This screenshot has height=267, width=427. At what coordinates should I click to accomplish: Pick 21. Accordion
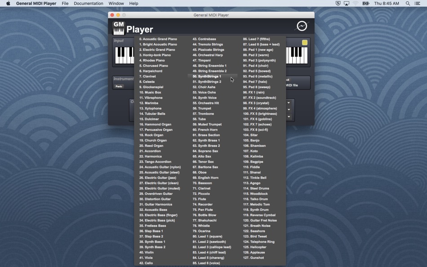point(150,151)
